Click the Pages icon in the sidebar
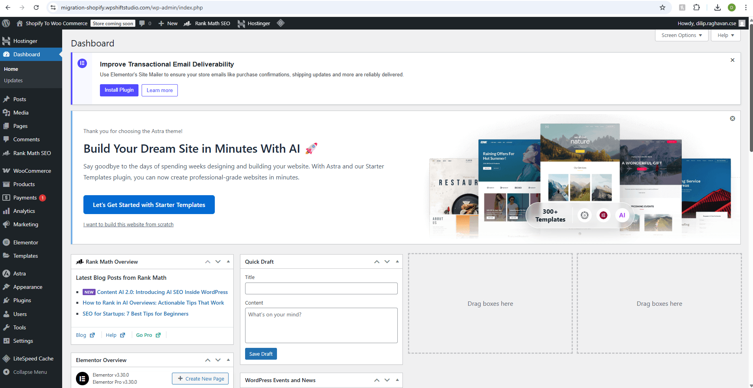The width and height of the screenshot is (753, 388). [6, 126]
